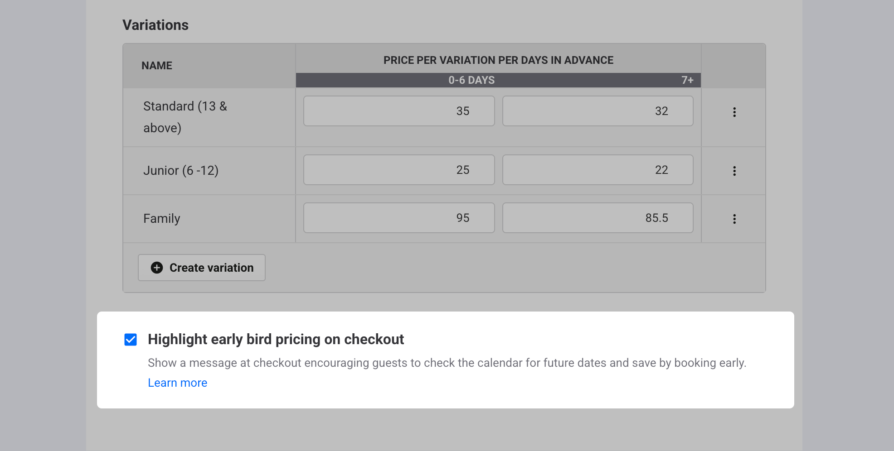Edit Standard 0-6 days price field showing 35

(x=399, y=111)
